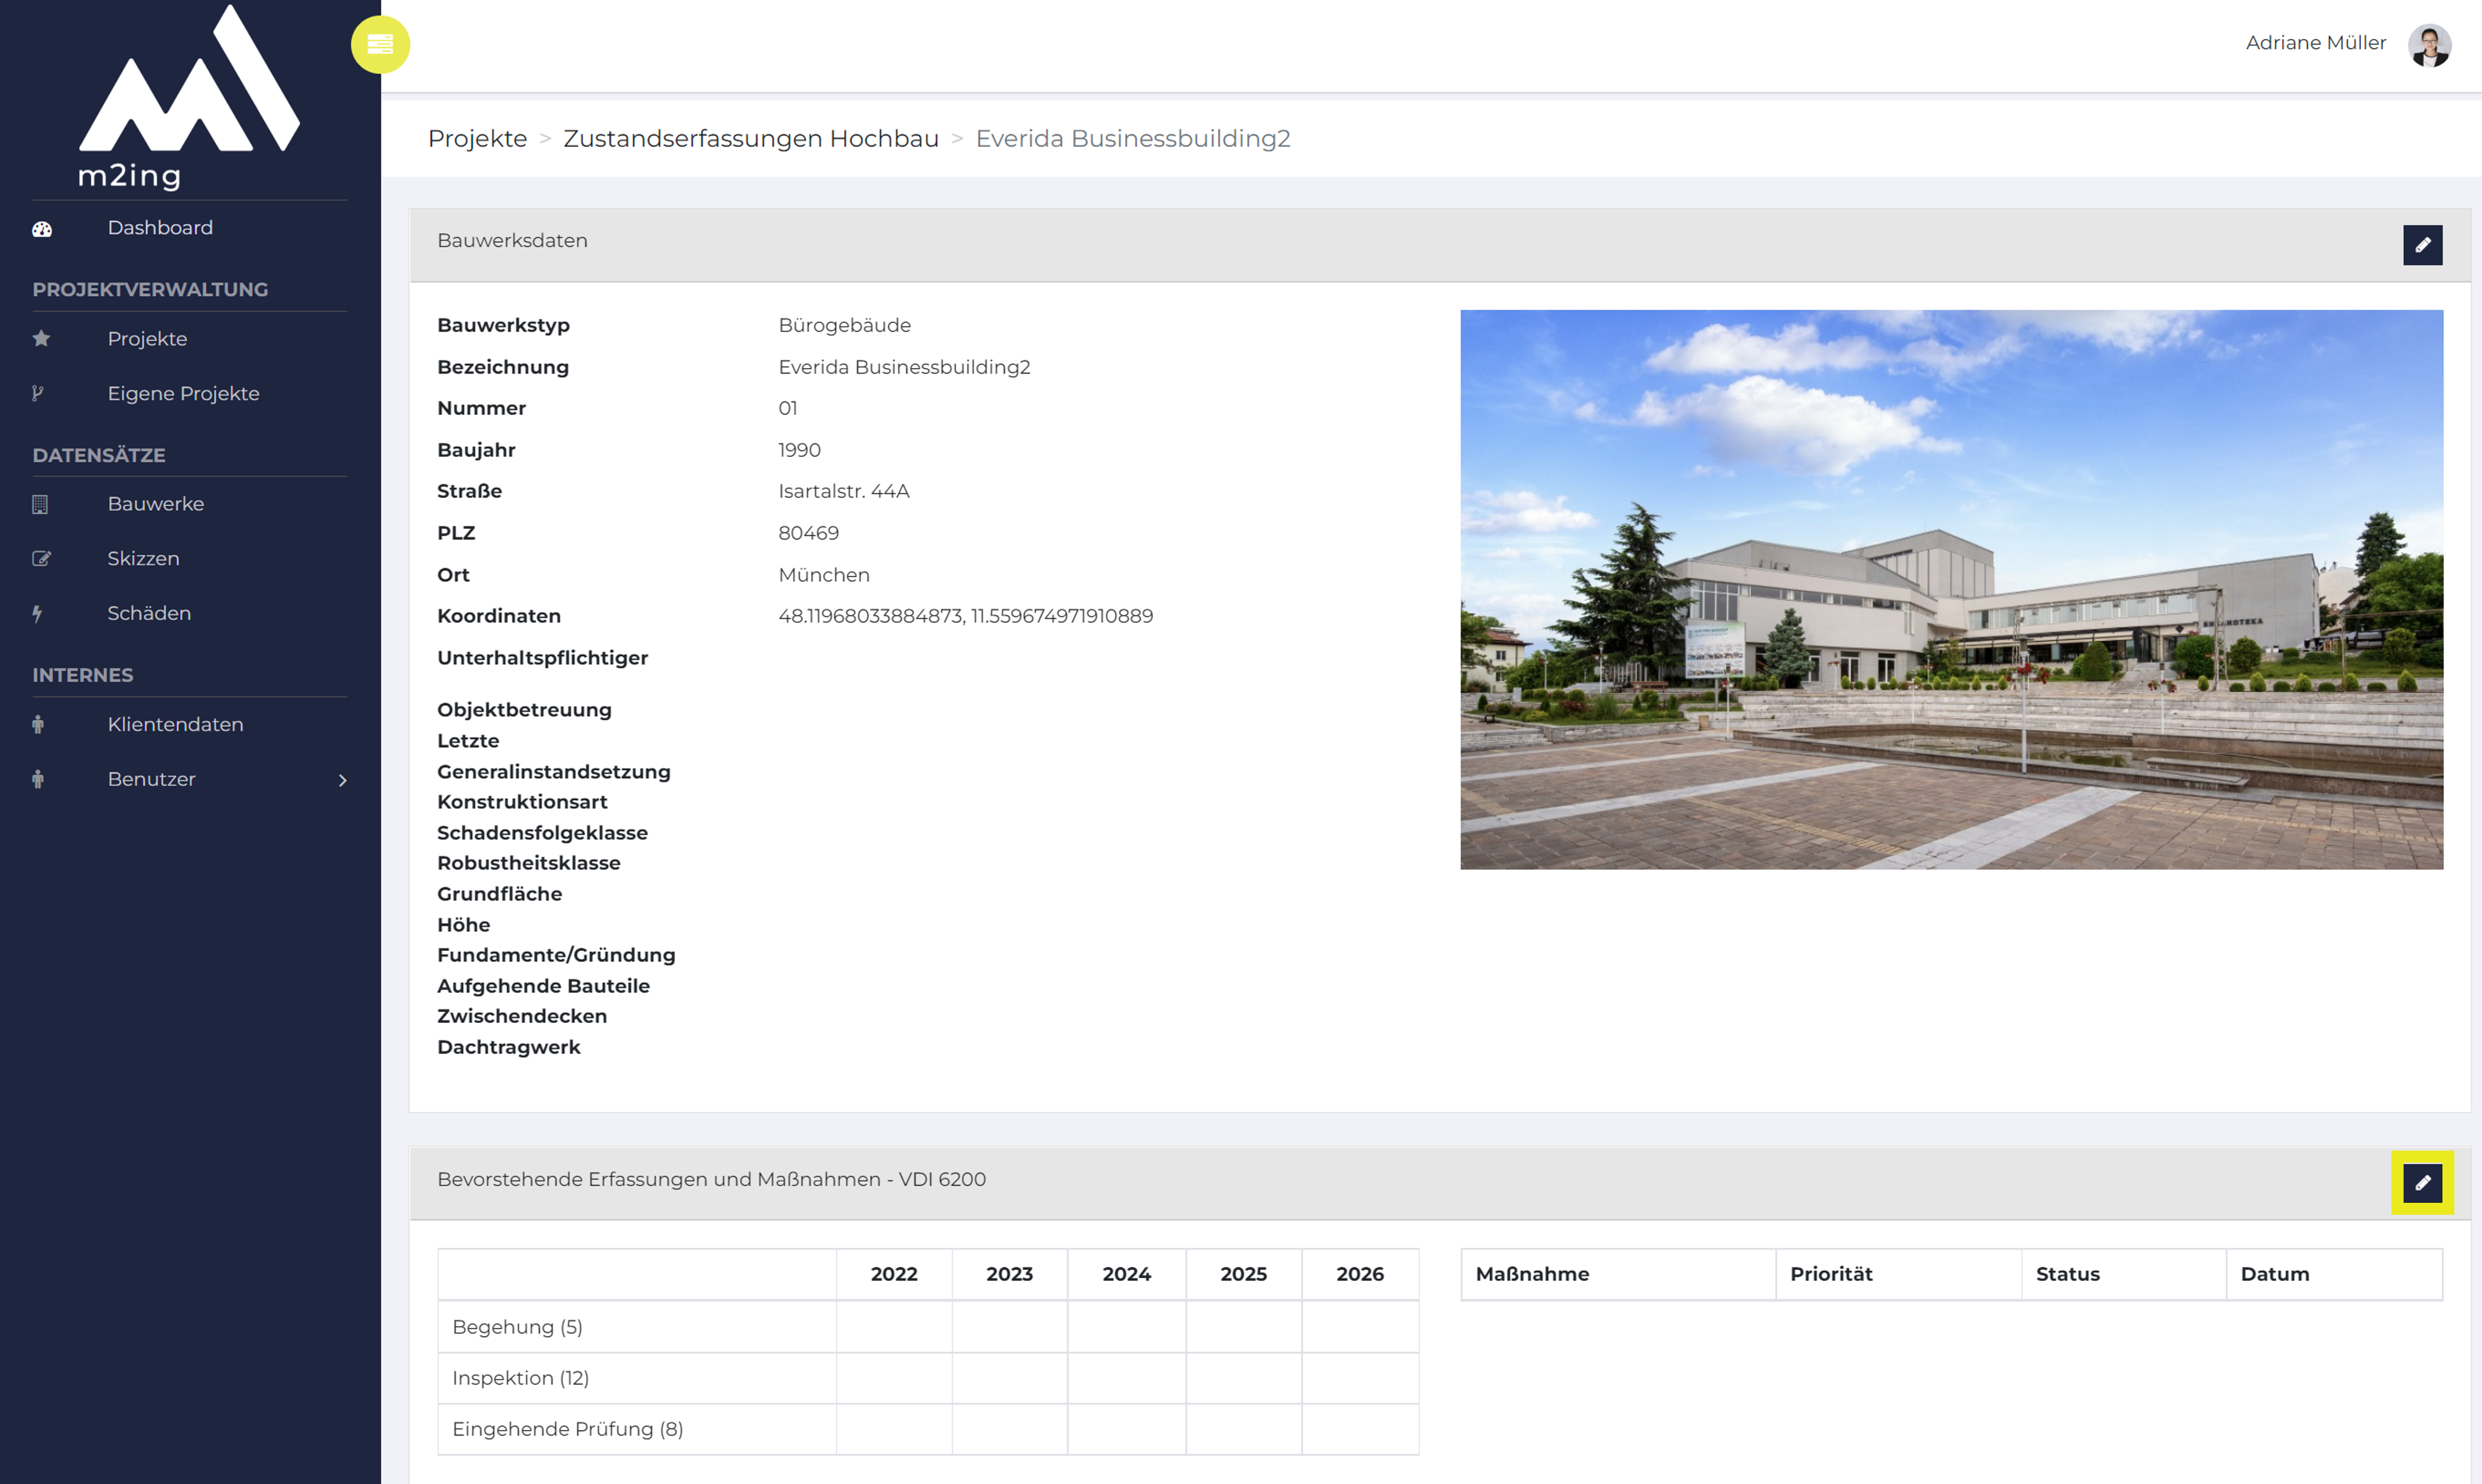Toggle the yellow sidebar menu button

tap(380, 45)
